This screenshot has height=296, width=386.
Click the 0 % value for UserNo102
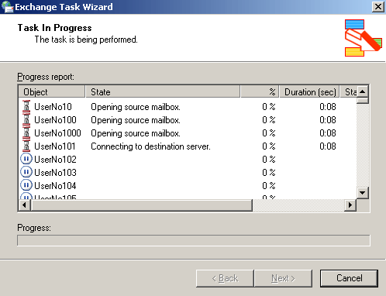269,160
